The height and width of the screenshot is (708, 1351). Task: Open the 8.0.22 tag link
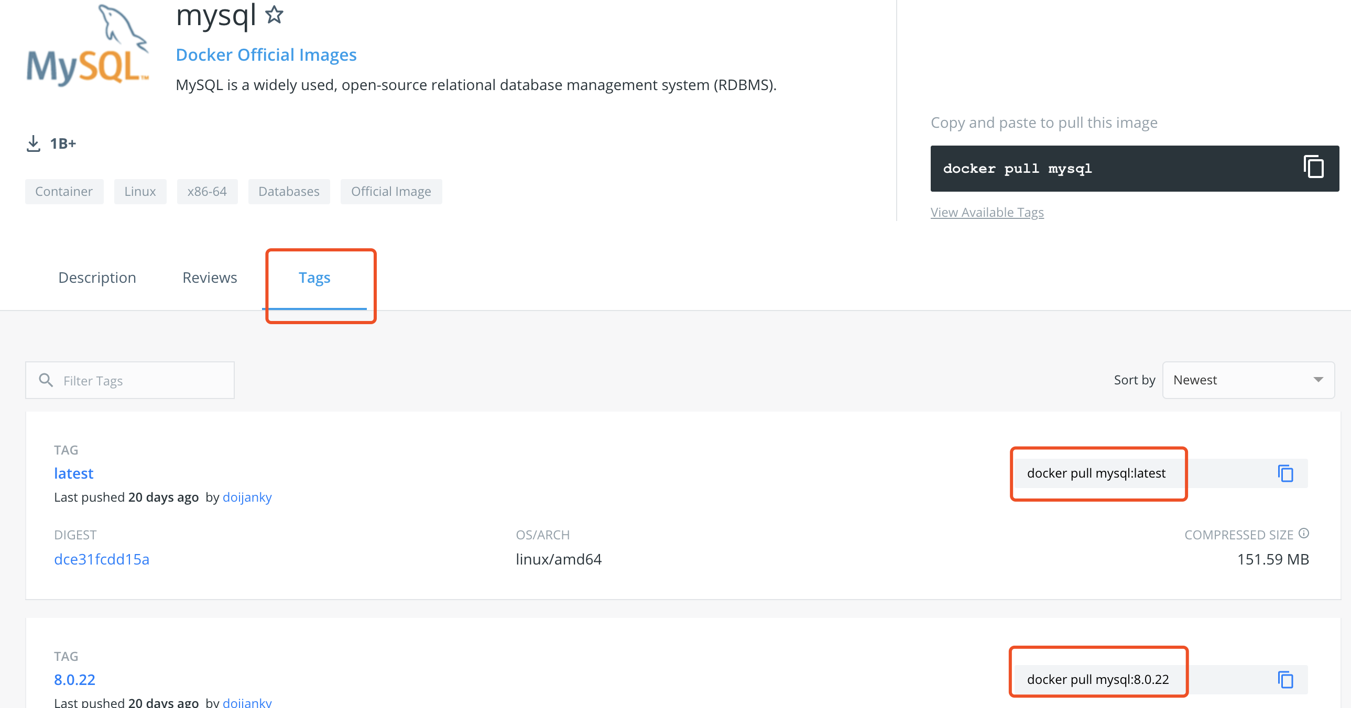(x=74, y=680)
